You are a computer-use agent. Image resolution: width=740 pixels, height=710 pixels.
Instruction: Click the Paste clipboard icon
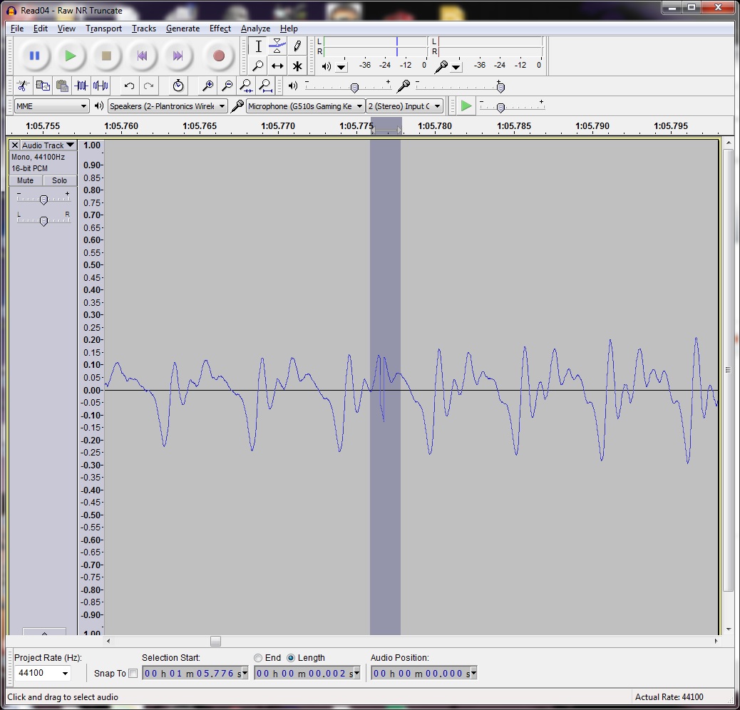pos(62,86)
